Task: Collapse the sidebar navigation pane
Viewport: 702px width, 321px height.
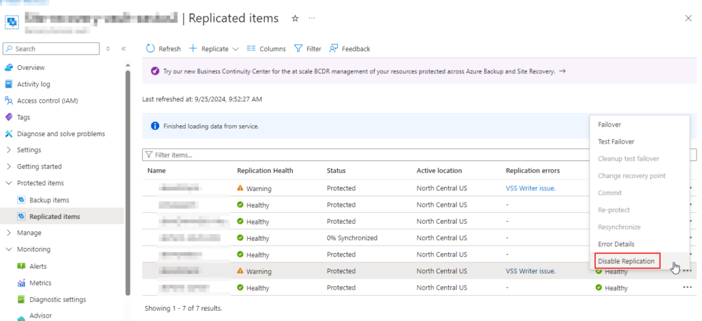Action: (x=123, y=49)
